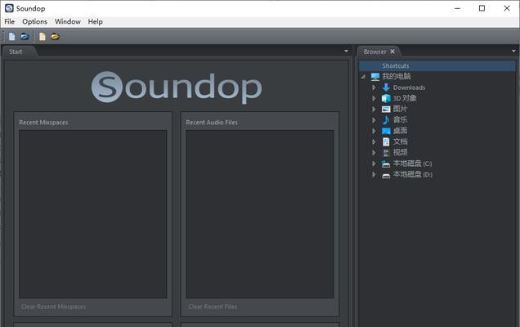Screen dimensions: 520x327
Task: Open the Start panel tab list dropdown
Action: tap(346, 51)
